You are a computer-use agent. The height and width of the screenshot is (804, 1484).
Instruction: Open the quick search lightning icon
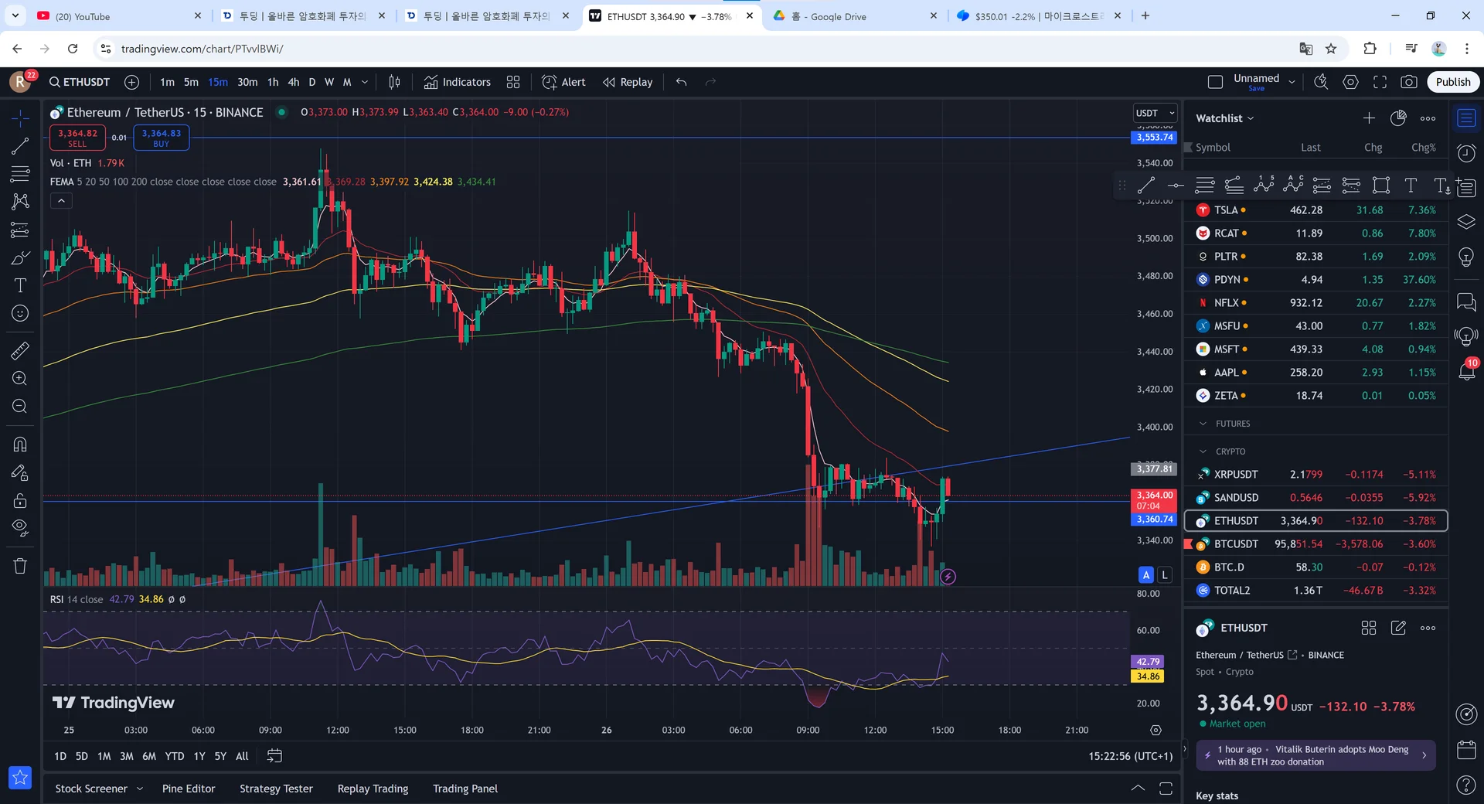[1321, 82]
